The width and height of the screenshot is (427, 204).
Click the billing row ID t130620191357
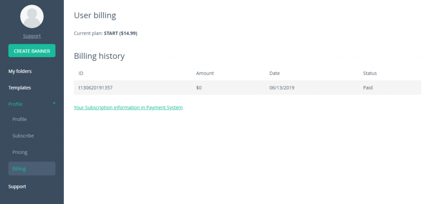(x=95, y=88)
